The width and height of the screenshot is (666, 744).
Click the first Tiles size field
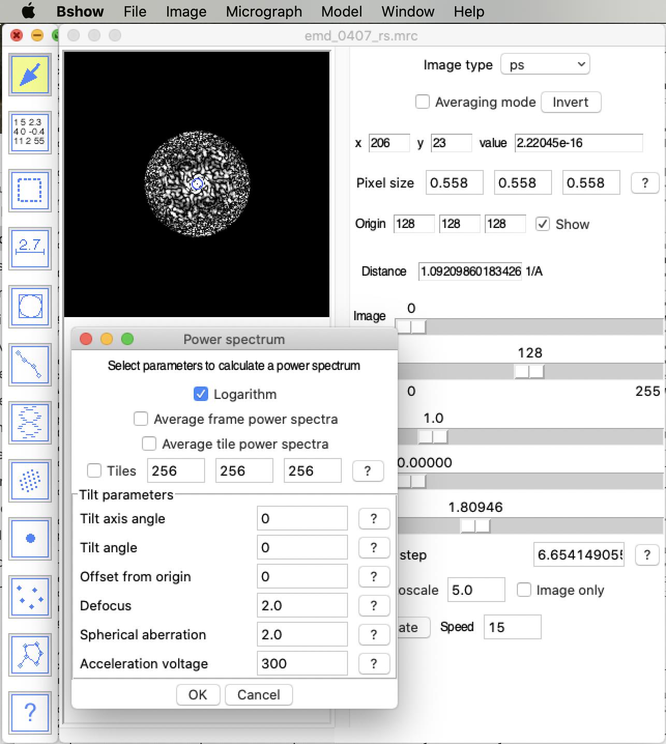[x=176, y=470]
